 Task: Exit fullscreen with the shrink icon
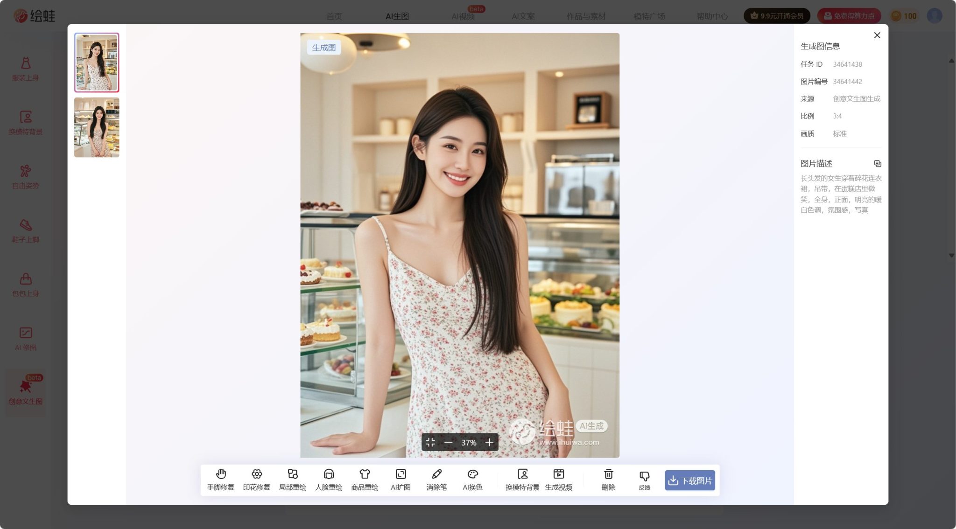point(430,442)
